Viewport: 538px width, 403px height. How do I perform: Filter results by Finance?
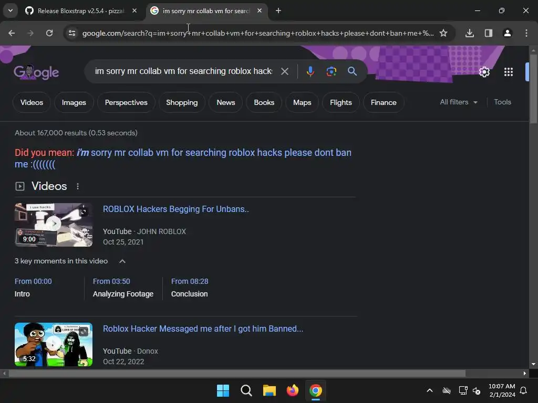[384, 102]
